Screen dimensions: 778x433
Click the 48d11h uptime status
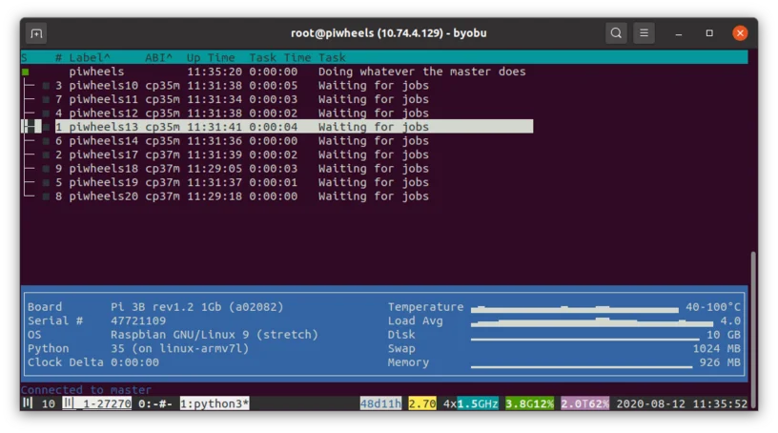pyautogui.click(x=380, y=403)
